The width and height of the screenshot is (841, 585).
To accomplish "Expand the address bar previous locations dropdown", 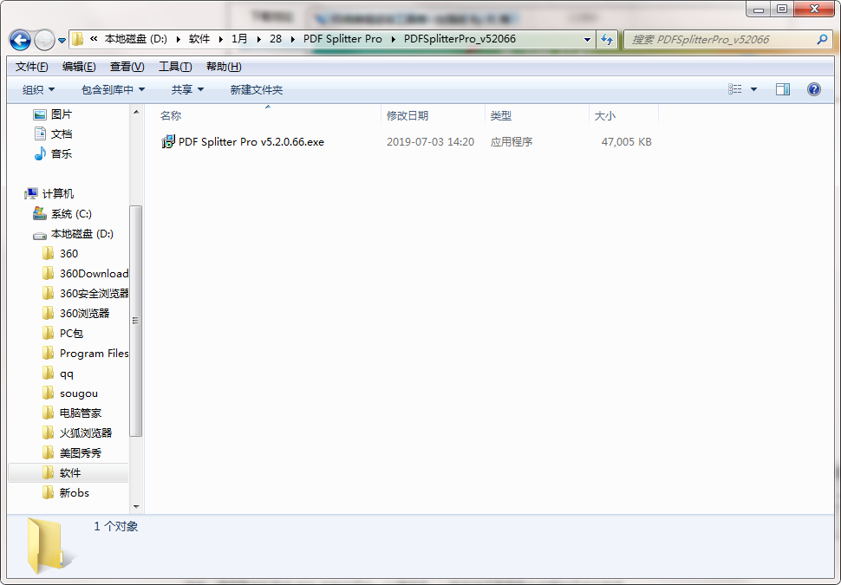I will 587,39.
